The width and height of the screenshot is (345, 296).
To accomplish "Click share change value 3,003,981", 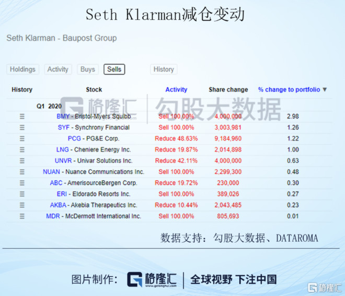I will click(228, 127).
